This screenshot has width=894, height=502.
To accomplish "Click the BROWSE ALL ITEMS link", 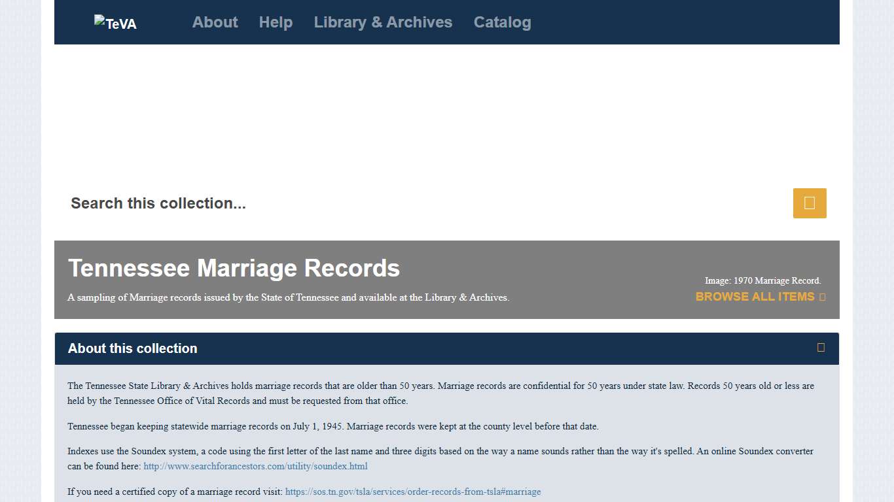I will [753, 297].
